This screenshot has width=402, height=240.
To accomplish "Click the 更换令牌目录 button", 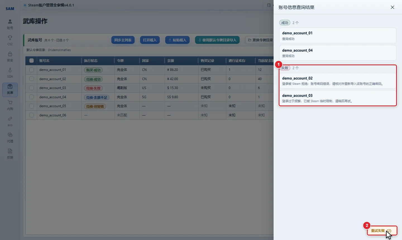I will tap(260, 40).
